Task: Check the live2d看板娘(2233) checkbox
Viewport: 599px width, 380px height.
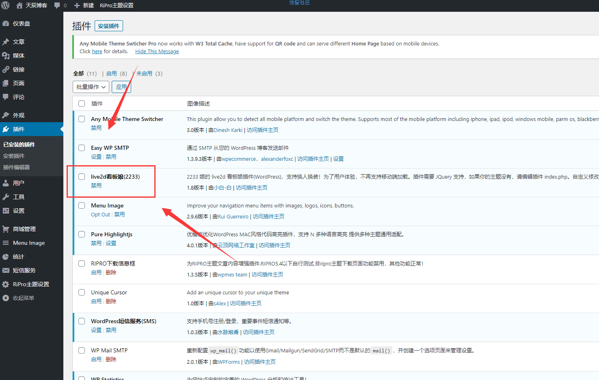Action: point(82,177)
